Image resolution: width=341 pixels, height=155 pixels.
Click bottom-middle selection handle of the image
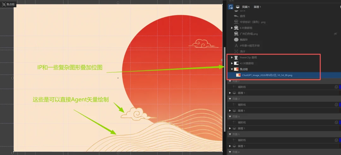click(x=118, y=153)
